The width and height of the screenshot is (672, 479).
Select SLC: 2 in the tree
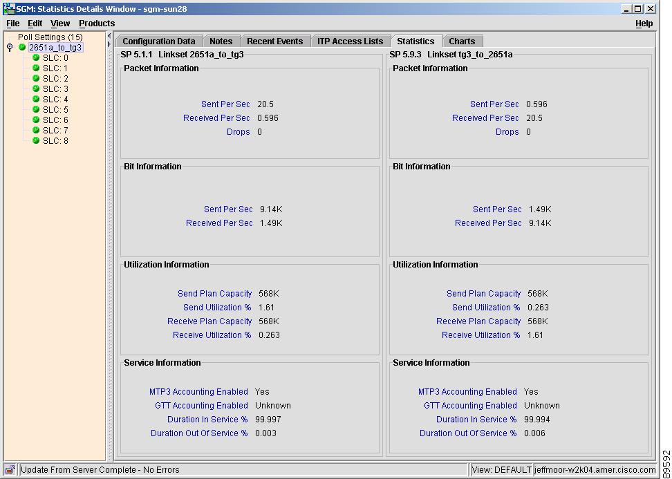coord(55,78)
